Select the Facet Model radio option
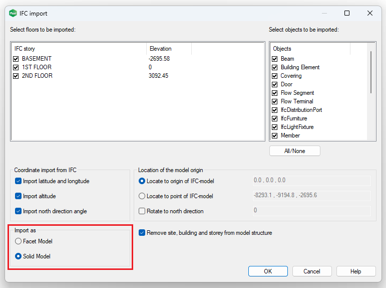386x288 pixels. pos(19,241)
